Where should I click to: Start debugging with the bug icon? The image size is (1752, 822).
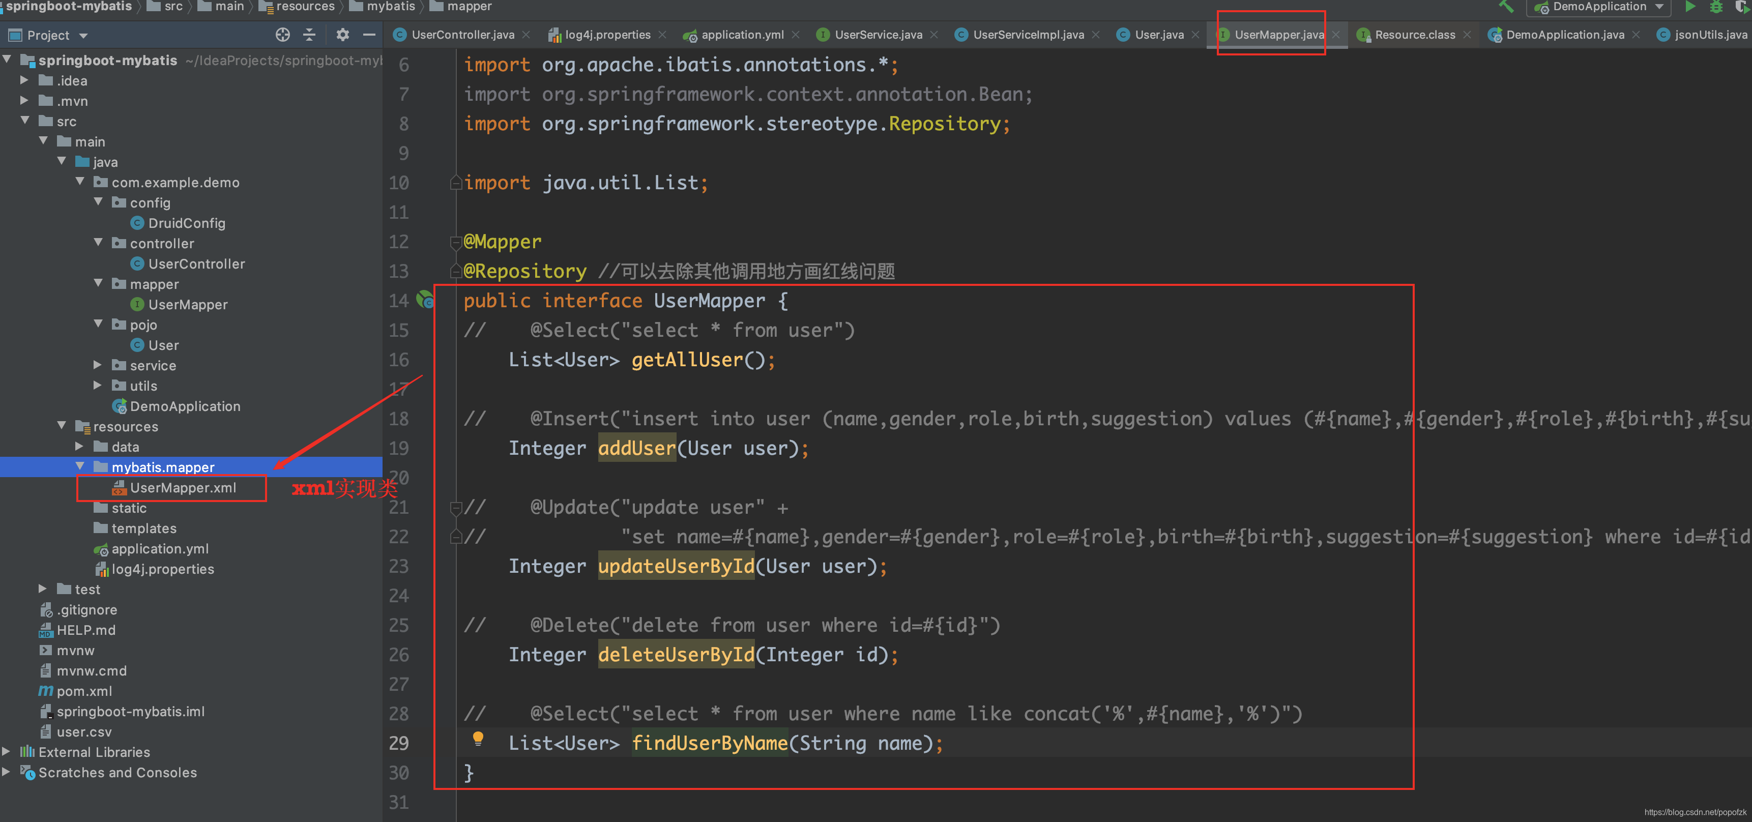pyautogui.click(x=1716, y=7)
